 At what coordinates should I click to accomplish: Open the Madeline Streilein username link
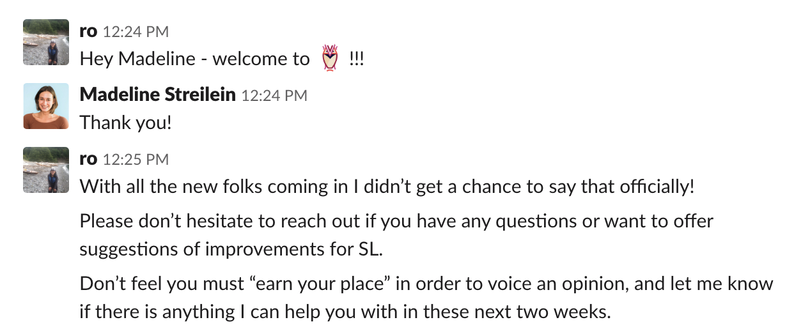click(158, 95)
